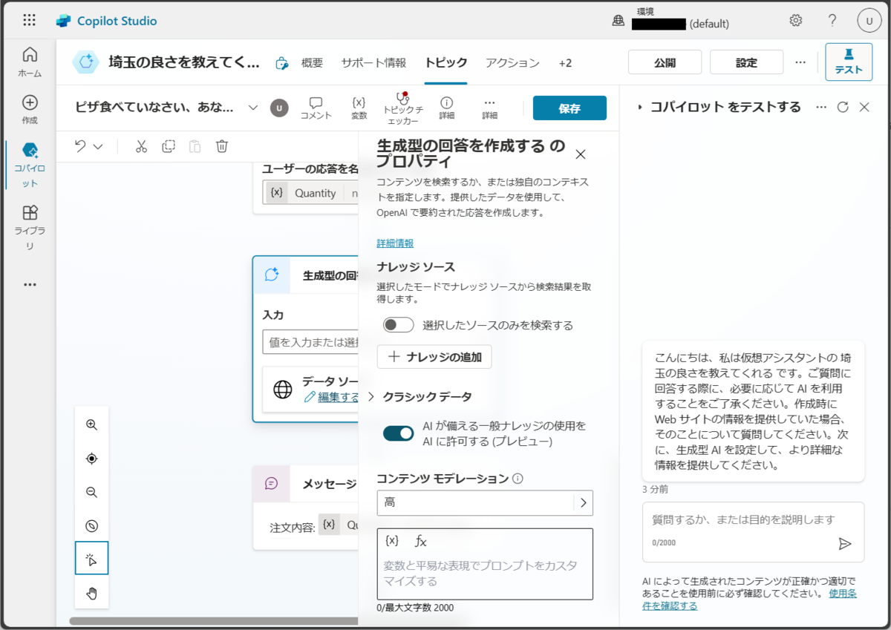
Task: Select the トピック tab
Action: click(446, 63)
